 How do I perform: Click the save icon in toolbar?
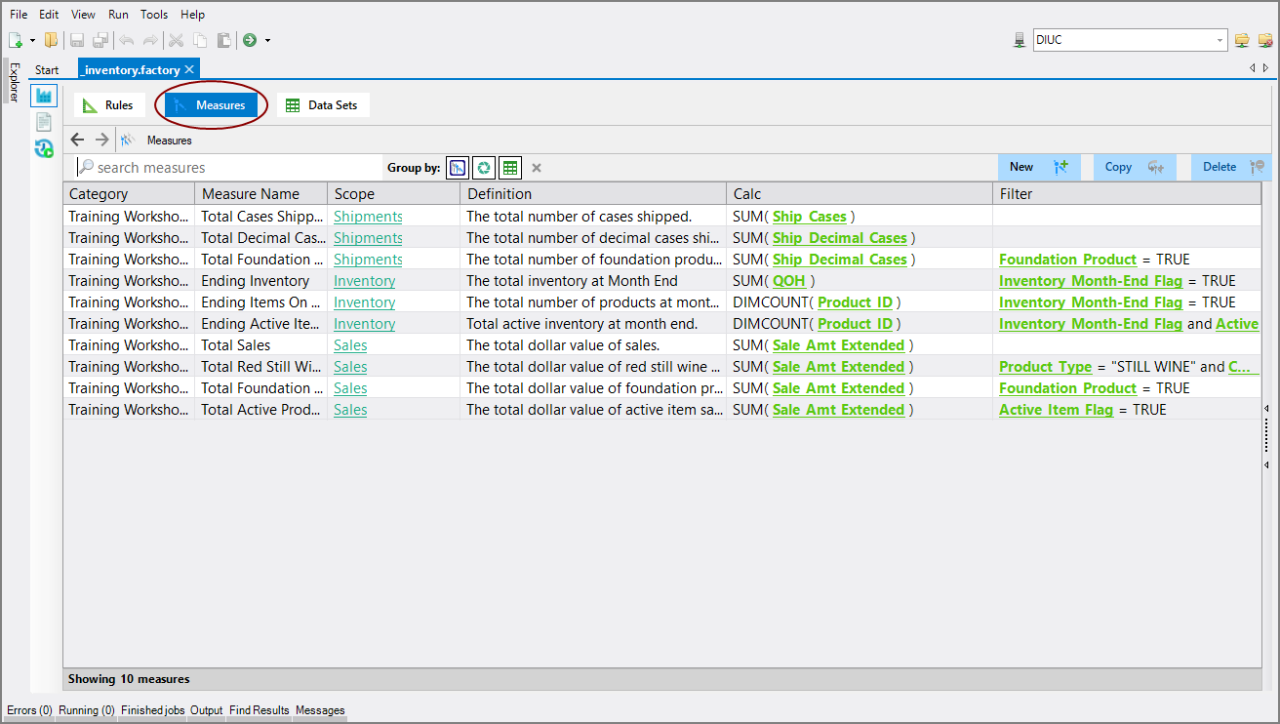pyautogui.click(x=76, y=40)
